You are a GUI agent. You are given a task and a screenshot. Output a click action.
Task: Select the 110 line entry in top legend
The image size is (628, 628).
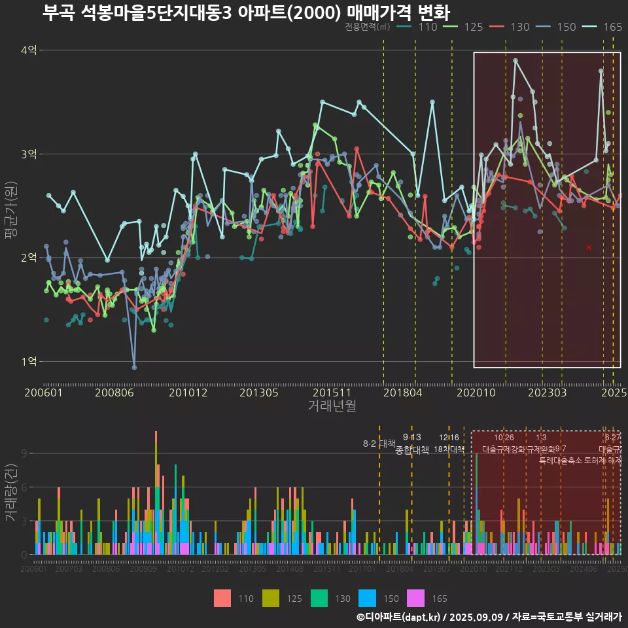(x=417, y=27)
